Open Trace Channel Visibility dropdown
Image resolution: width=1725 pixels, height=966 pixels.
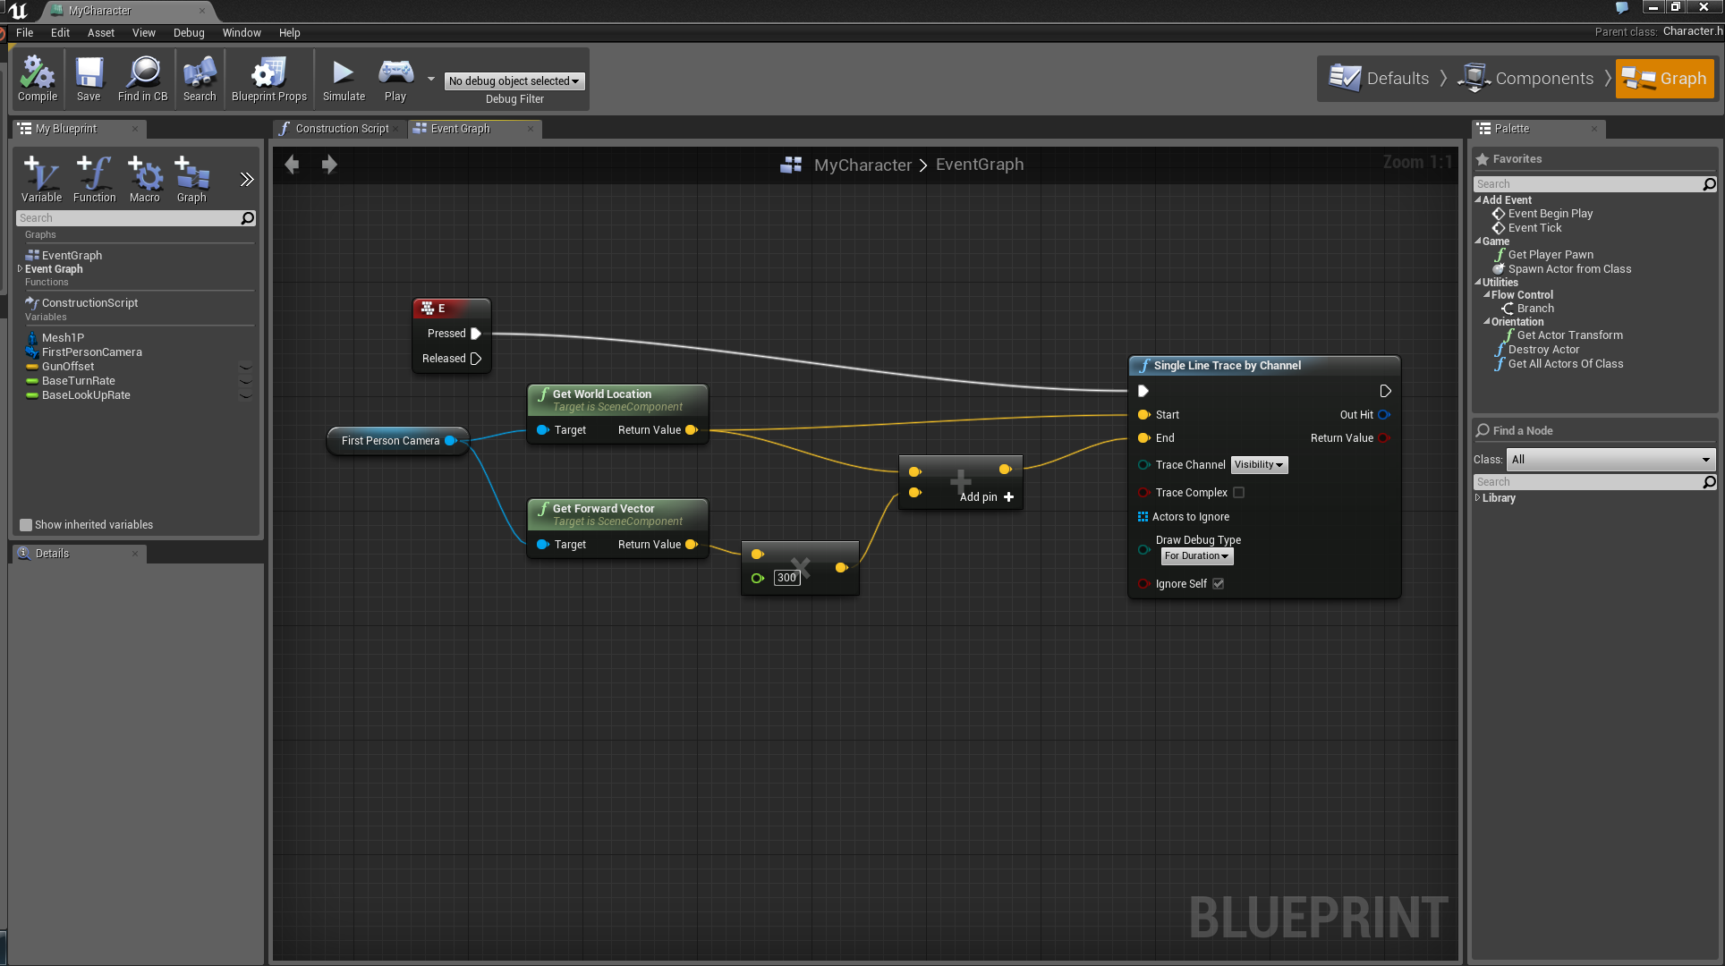pyautogui.click(x=1259, y=465)
